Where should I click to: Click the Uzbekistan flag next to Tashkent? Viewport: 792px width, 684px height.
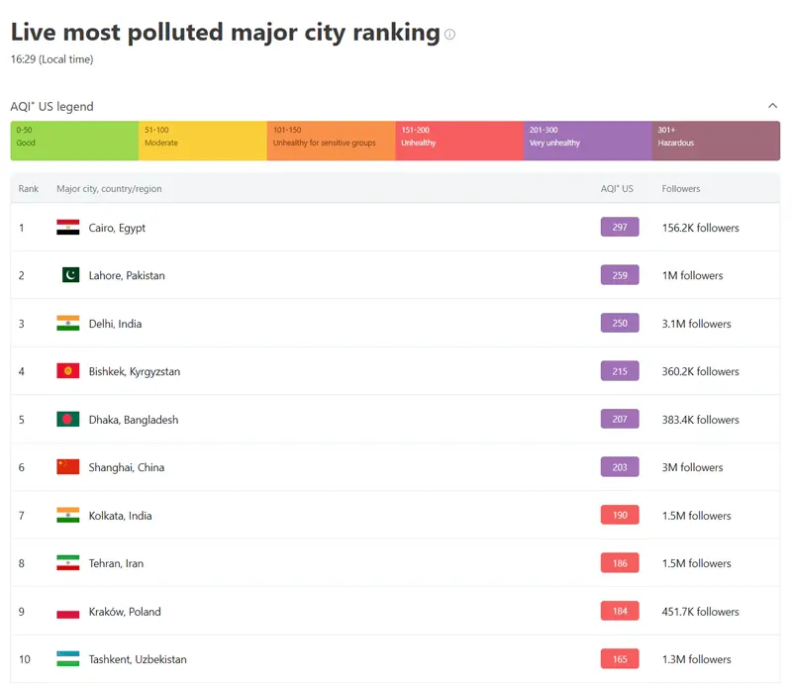click(x=67, y=659)
